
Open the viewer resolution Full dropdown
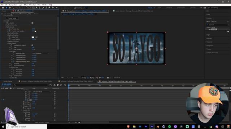tap(75, 78)
